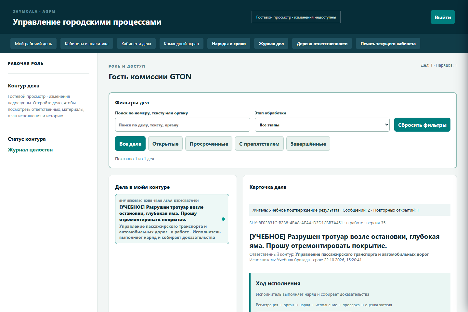
Task: Click Печать текущего кабинета
Action: click(x=388, y=44)
